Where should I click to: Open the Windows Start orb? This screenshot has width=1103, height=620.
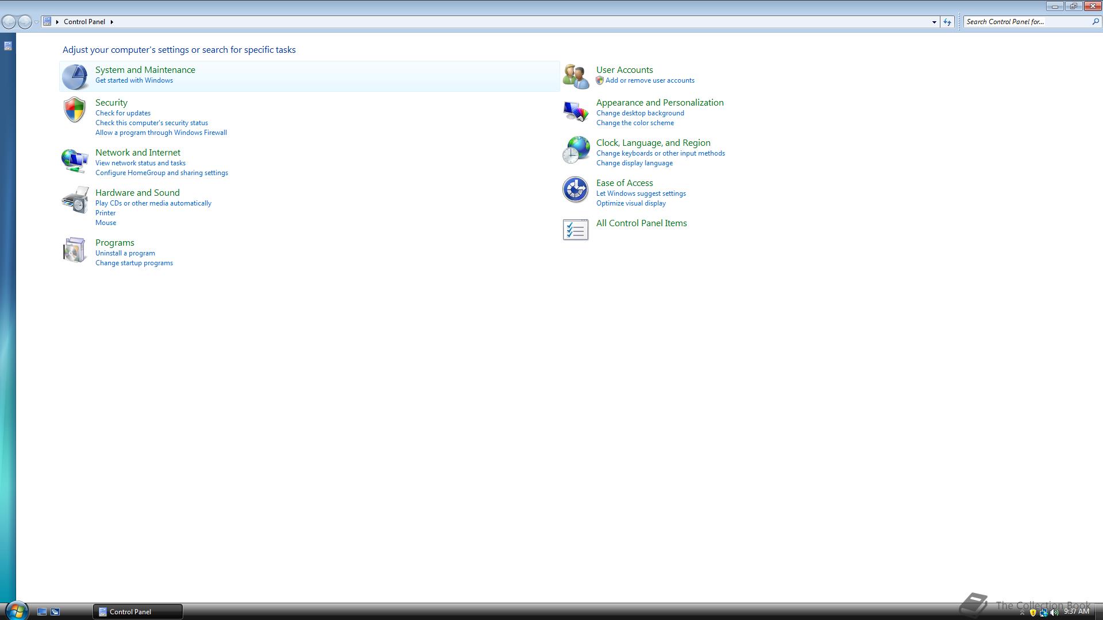point(16,611)
